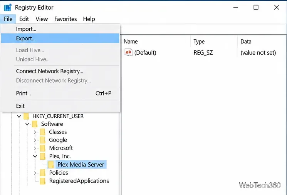Screen dimensions: 287x195
Task: Open the Edit menu
Action: click(24, 19)
